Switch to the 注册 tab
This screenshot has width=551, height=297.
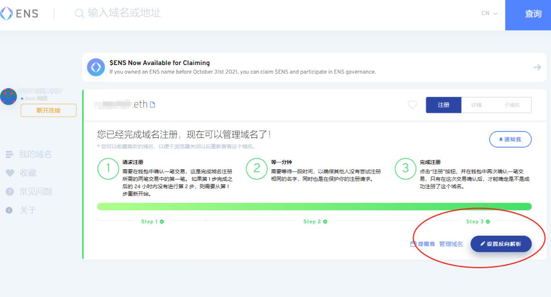443,105
